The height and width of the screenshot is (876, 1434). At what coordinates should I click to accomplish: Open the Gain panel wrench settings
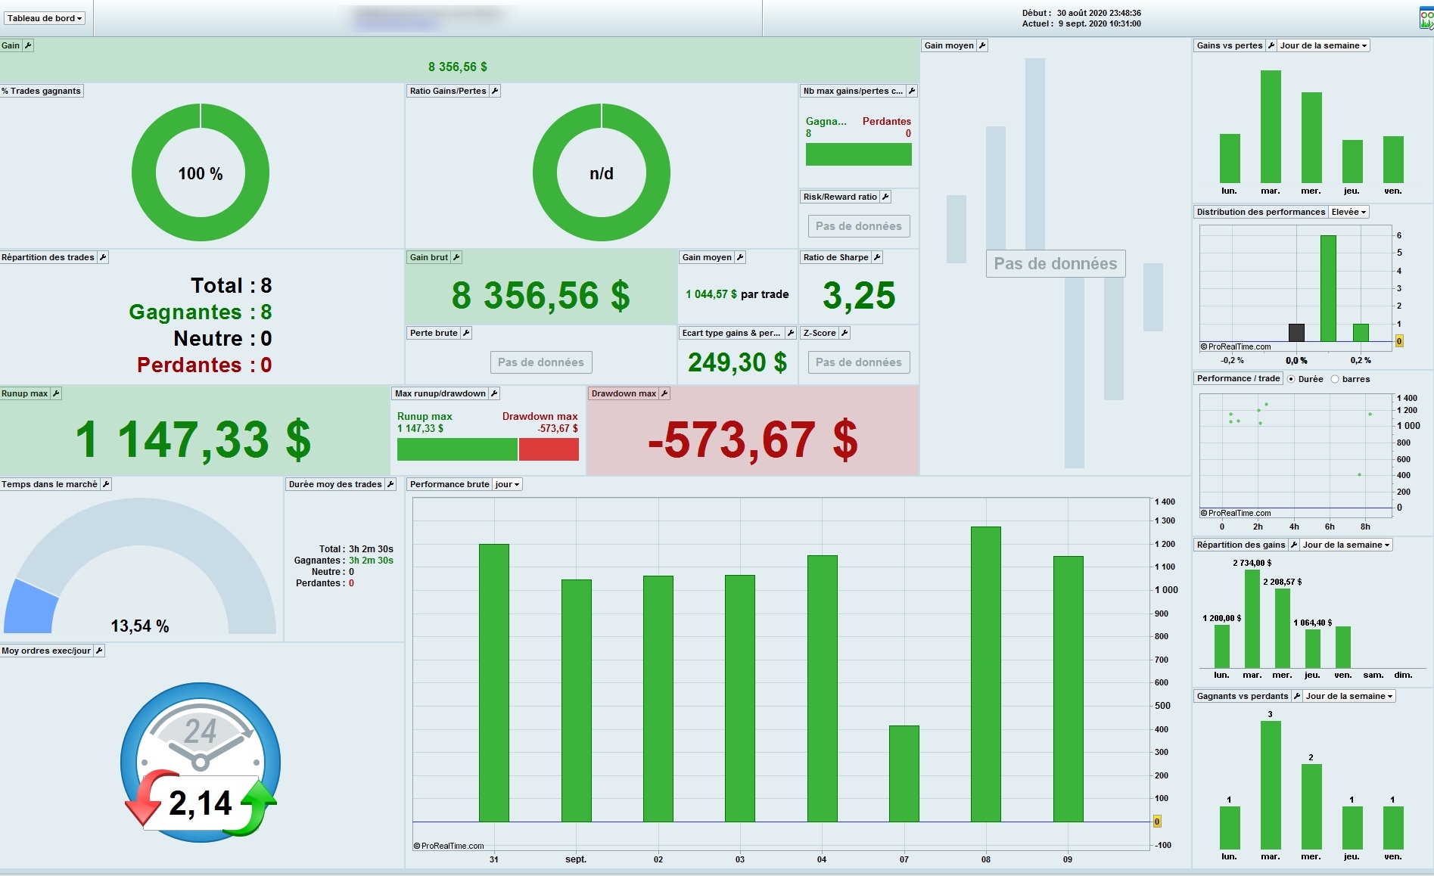pos(28,45)
